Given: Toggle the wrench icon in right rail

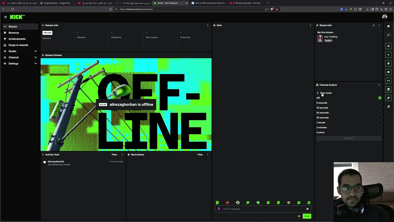Looking at the screenshot, I should (388, 98).
